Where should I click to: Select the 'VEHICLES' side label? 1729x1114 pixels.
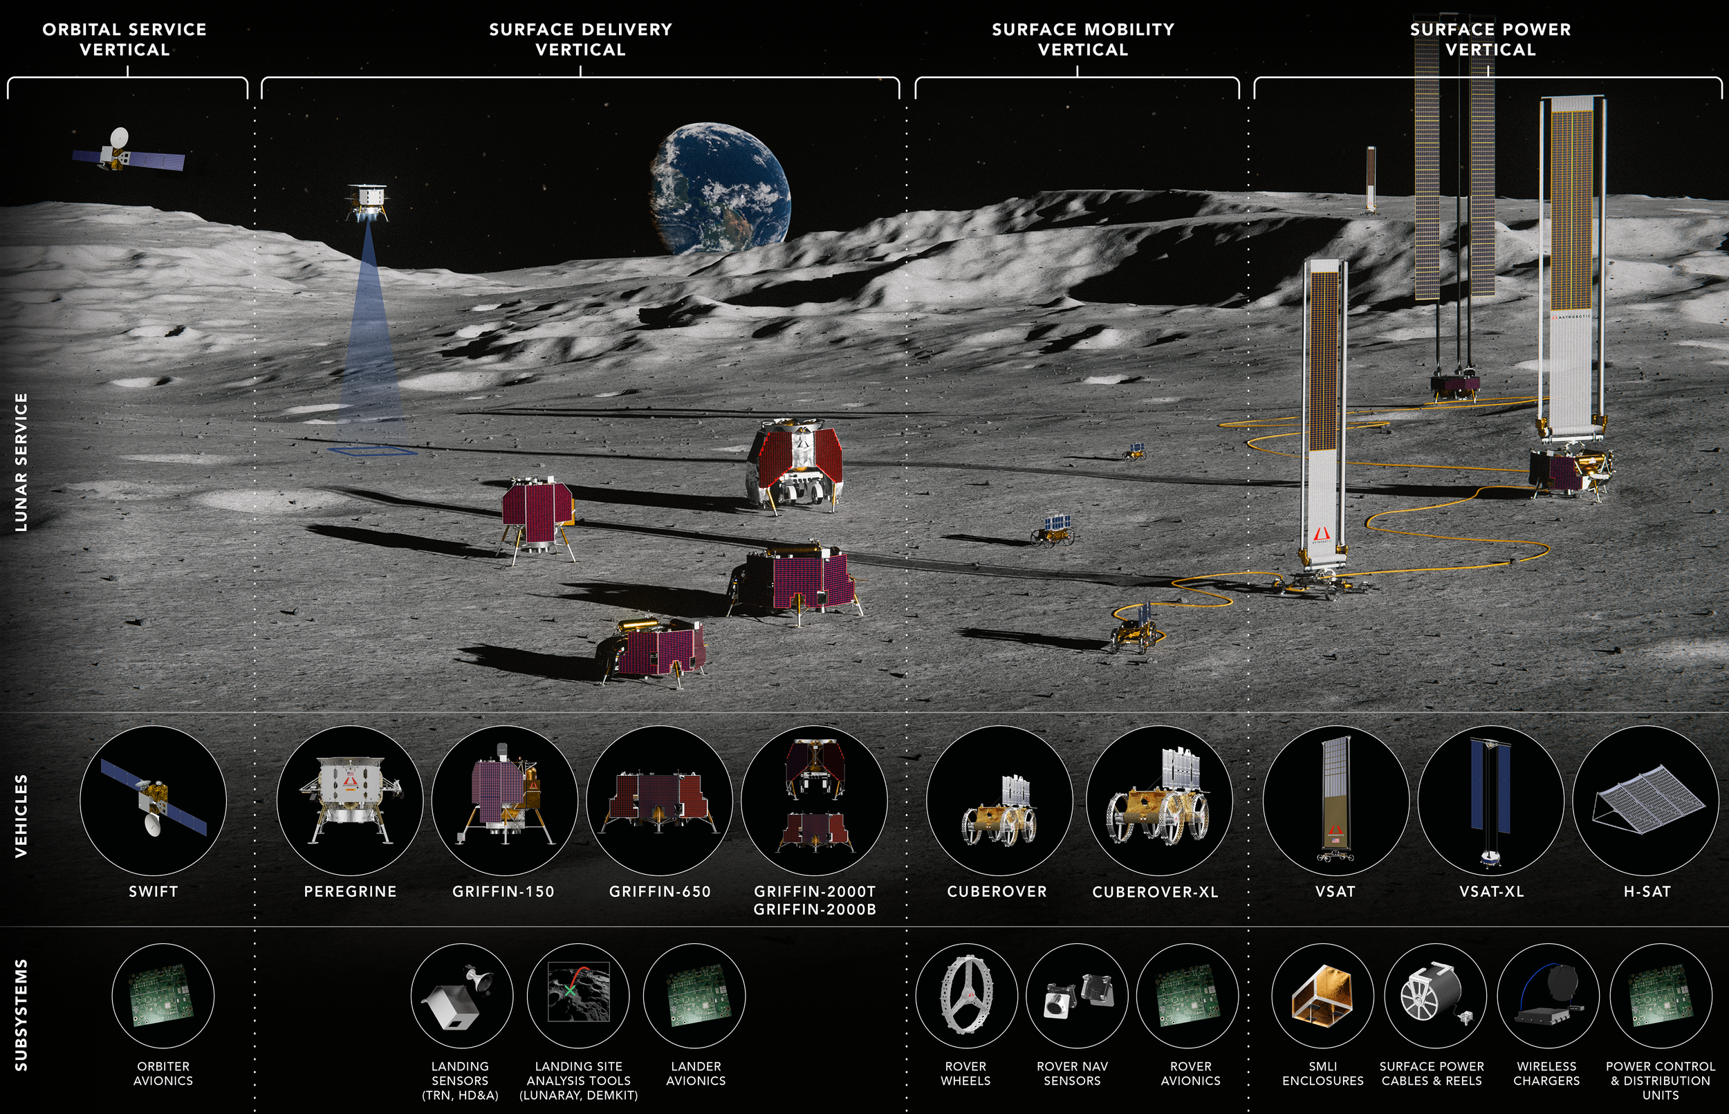(21, 817)
